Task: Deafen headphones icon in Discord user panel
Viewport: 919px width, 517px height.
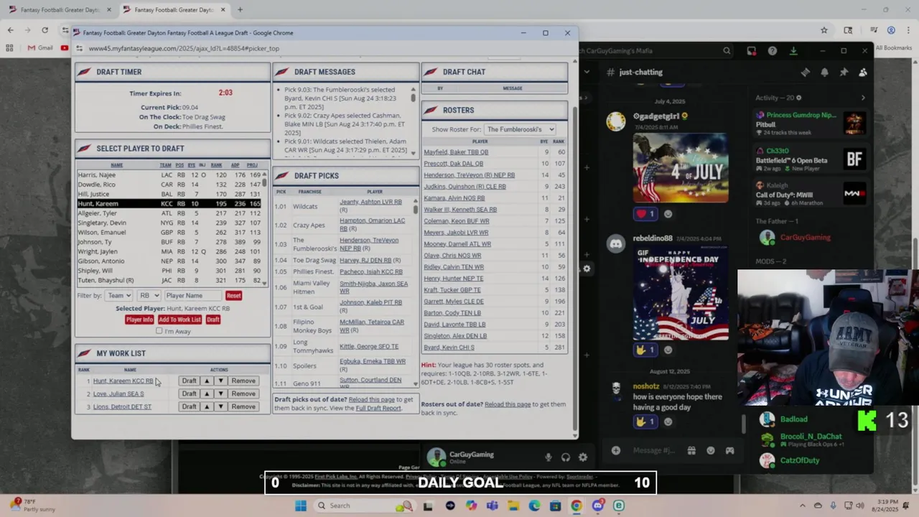Action: click(565, 457)
